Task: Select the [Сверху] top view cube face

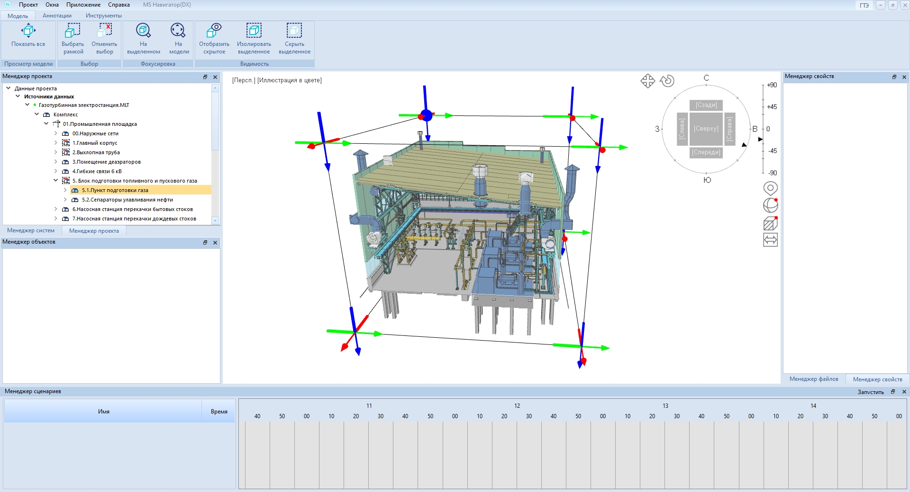Action: tap(706, 129)
